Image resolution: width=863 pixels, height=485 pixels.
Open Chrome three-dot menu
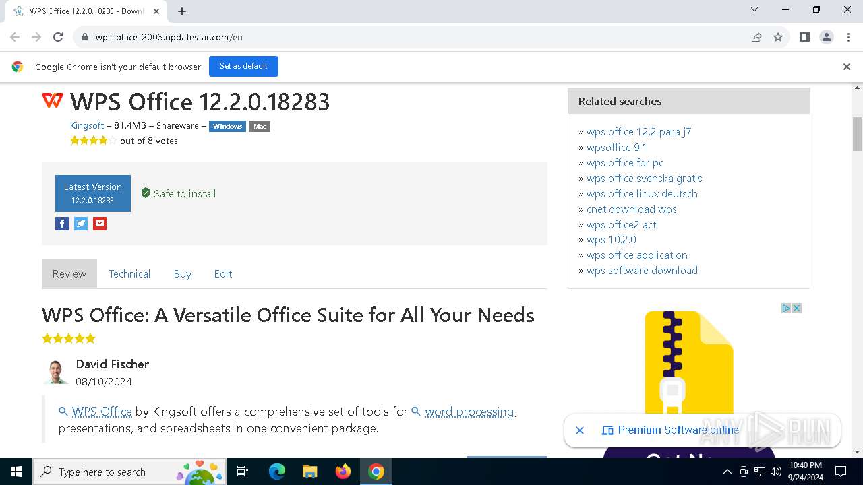[848, 37]
